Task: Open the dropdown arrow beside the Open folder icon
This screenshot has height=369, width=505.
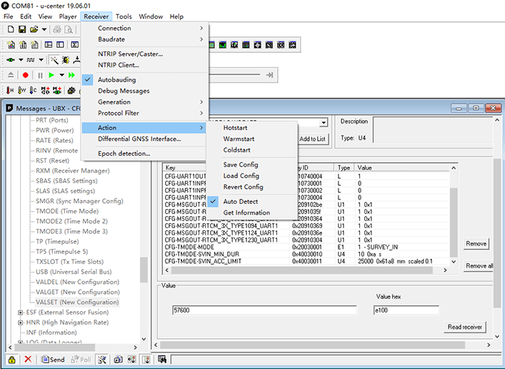Action: 44,29
